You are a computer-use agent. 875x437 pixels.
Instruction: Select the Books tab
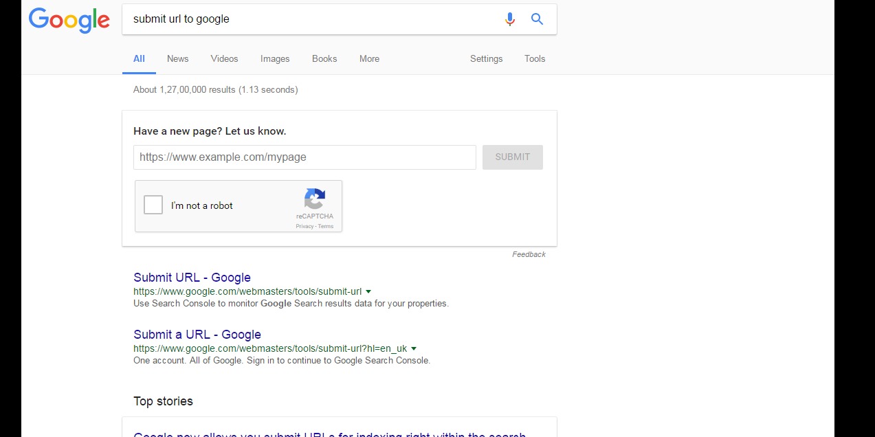point(324,59)
